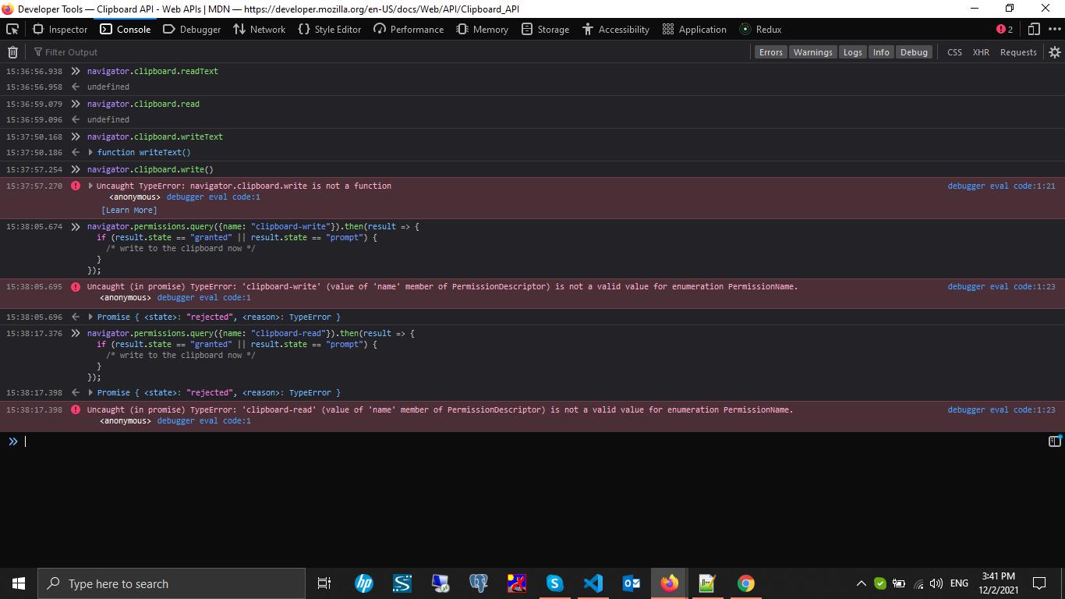Open the clock showing 3:41 PM
Viewport: 1065px width, 599px height.
[999, 583]
